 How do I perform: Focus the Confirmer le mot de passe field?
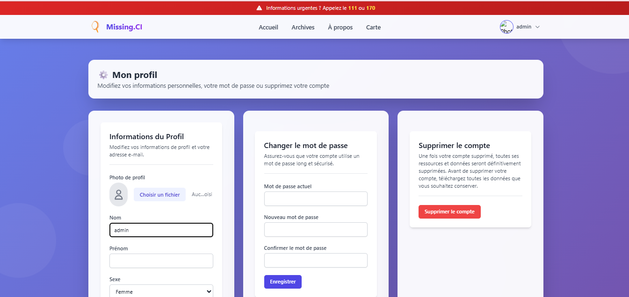click(316, 260)
